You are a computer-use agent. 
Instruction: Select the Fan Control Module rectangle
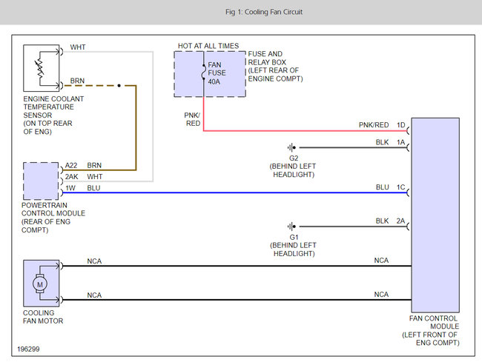point(435,215)
